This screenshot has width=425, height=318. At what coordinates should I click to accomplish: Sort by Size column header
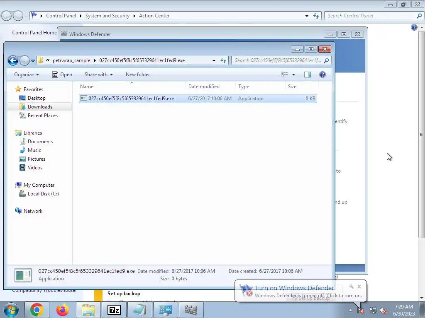[x=302, y=86]
